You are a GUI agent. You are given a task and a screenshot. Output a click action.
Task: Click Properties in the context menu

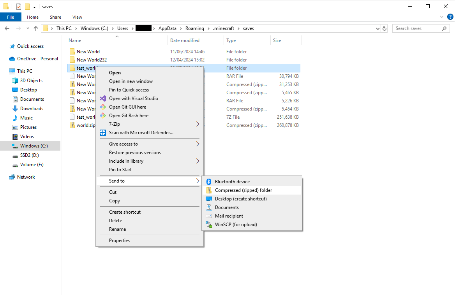point(119,241)
